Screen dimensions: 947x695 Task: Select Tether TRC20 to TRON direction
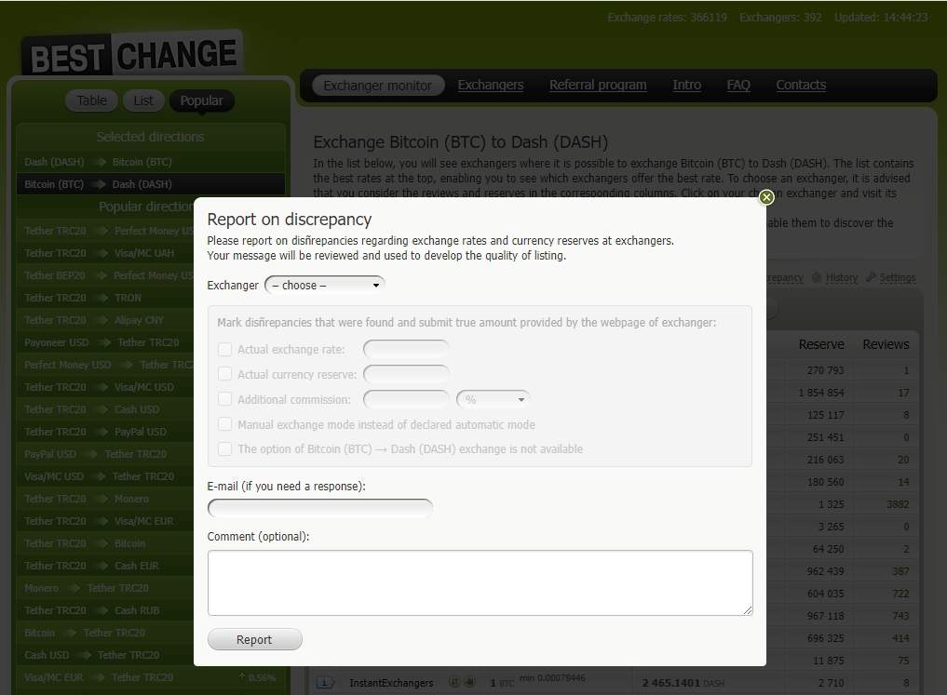click(x=106, y=298)
